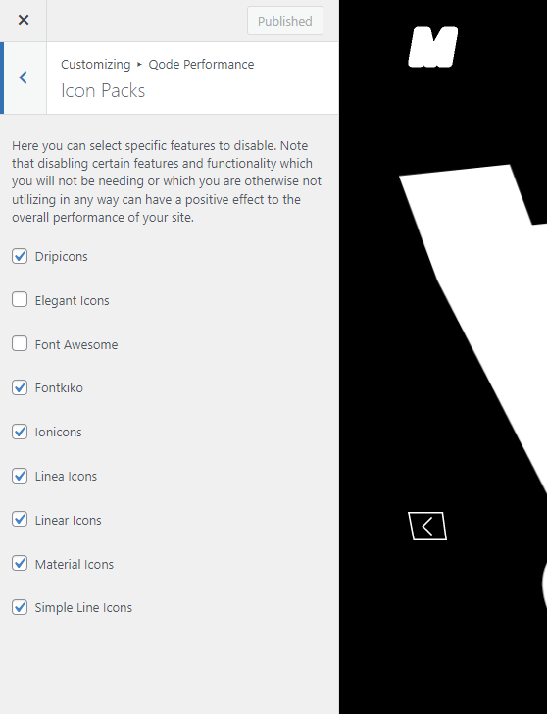Screen dimensions: 547x714
Task: Uncheck the Dripicons checkbox
Action: tap(20, 256)
